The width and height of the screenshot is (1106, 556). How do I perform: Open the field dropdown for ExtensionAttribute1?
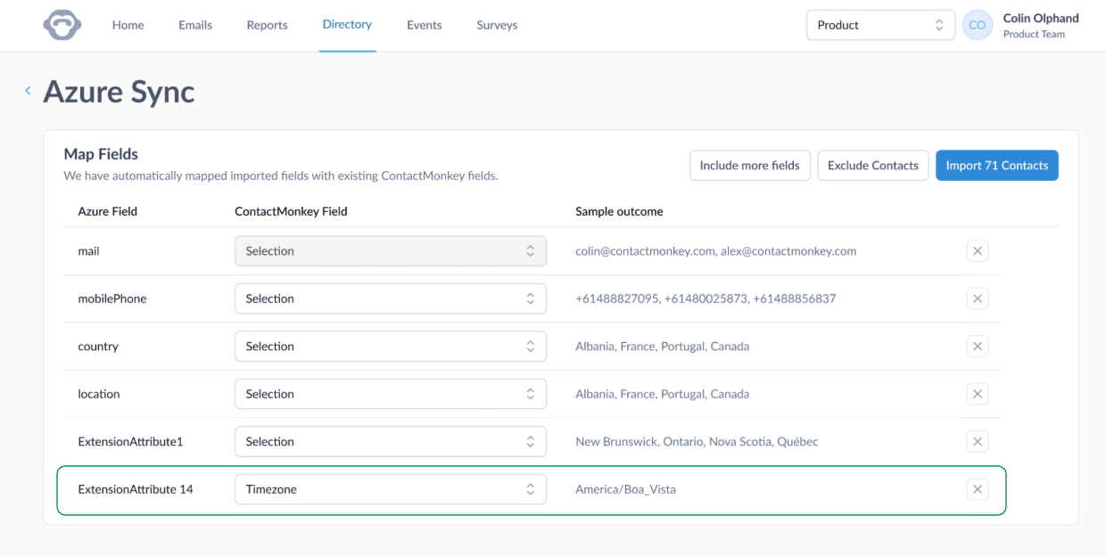point(391,441)
